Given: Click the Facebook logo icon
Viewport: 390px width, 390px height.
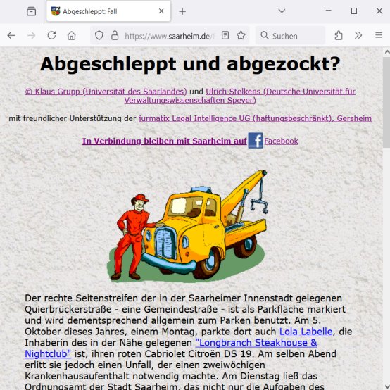Looking at the screenshot, I should [x=256, y=141].
